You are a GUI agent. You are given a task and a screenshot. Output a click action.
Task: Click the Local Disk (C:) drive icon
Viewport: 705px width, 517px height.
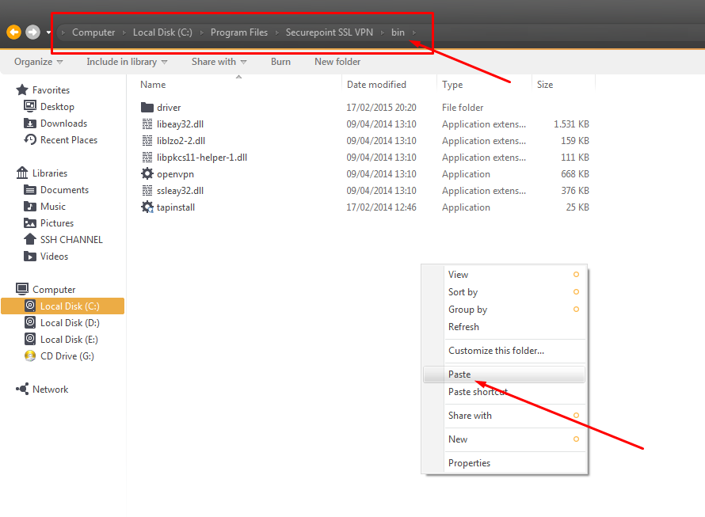30,306
